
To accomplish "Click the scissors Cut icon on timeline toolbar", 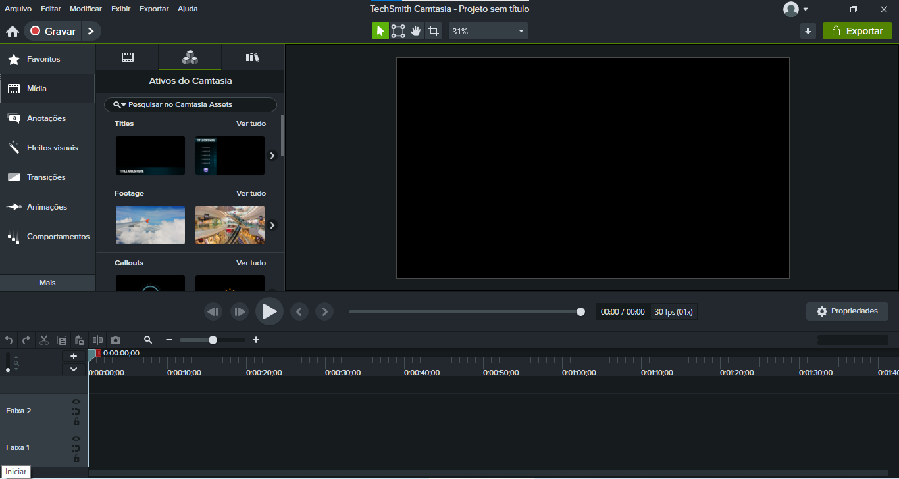I will (x=44, y=340).
